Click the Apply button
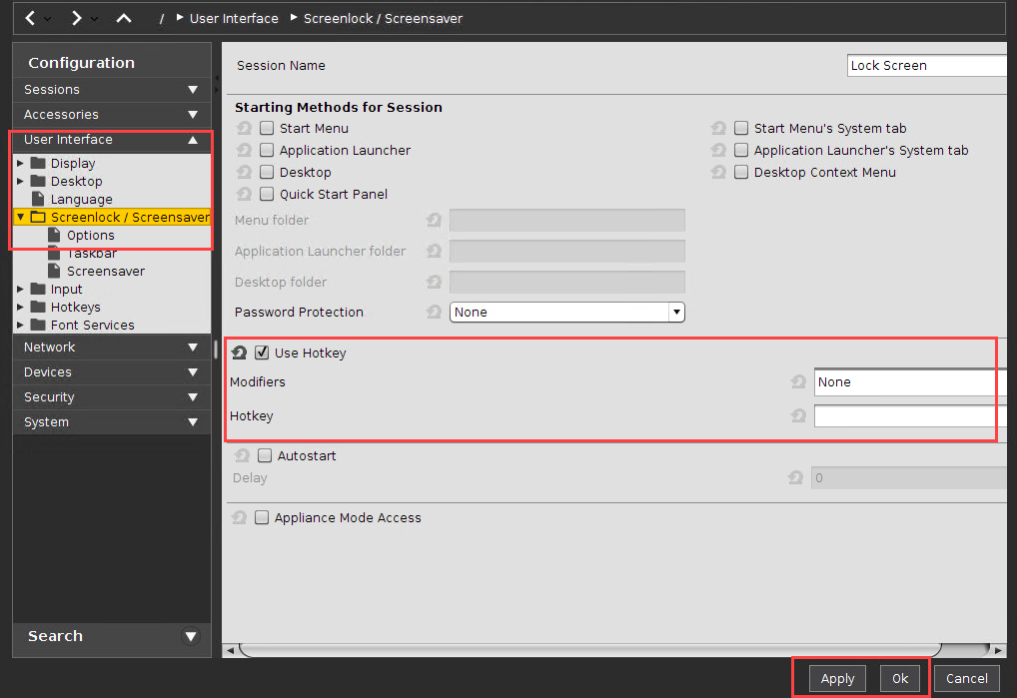This screenshot has width=1017, height=698. [837, 678]
